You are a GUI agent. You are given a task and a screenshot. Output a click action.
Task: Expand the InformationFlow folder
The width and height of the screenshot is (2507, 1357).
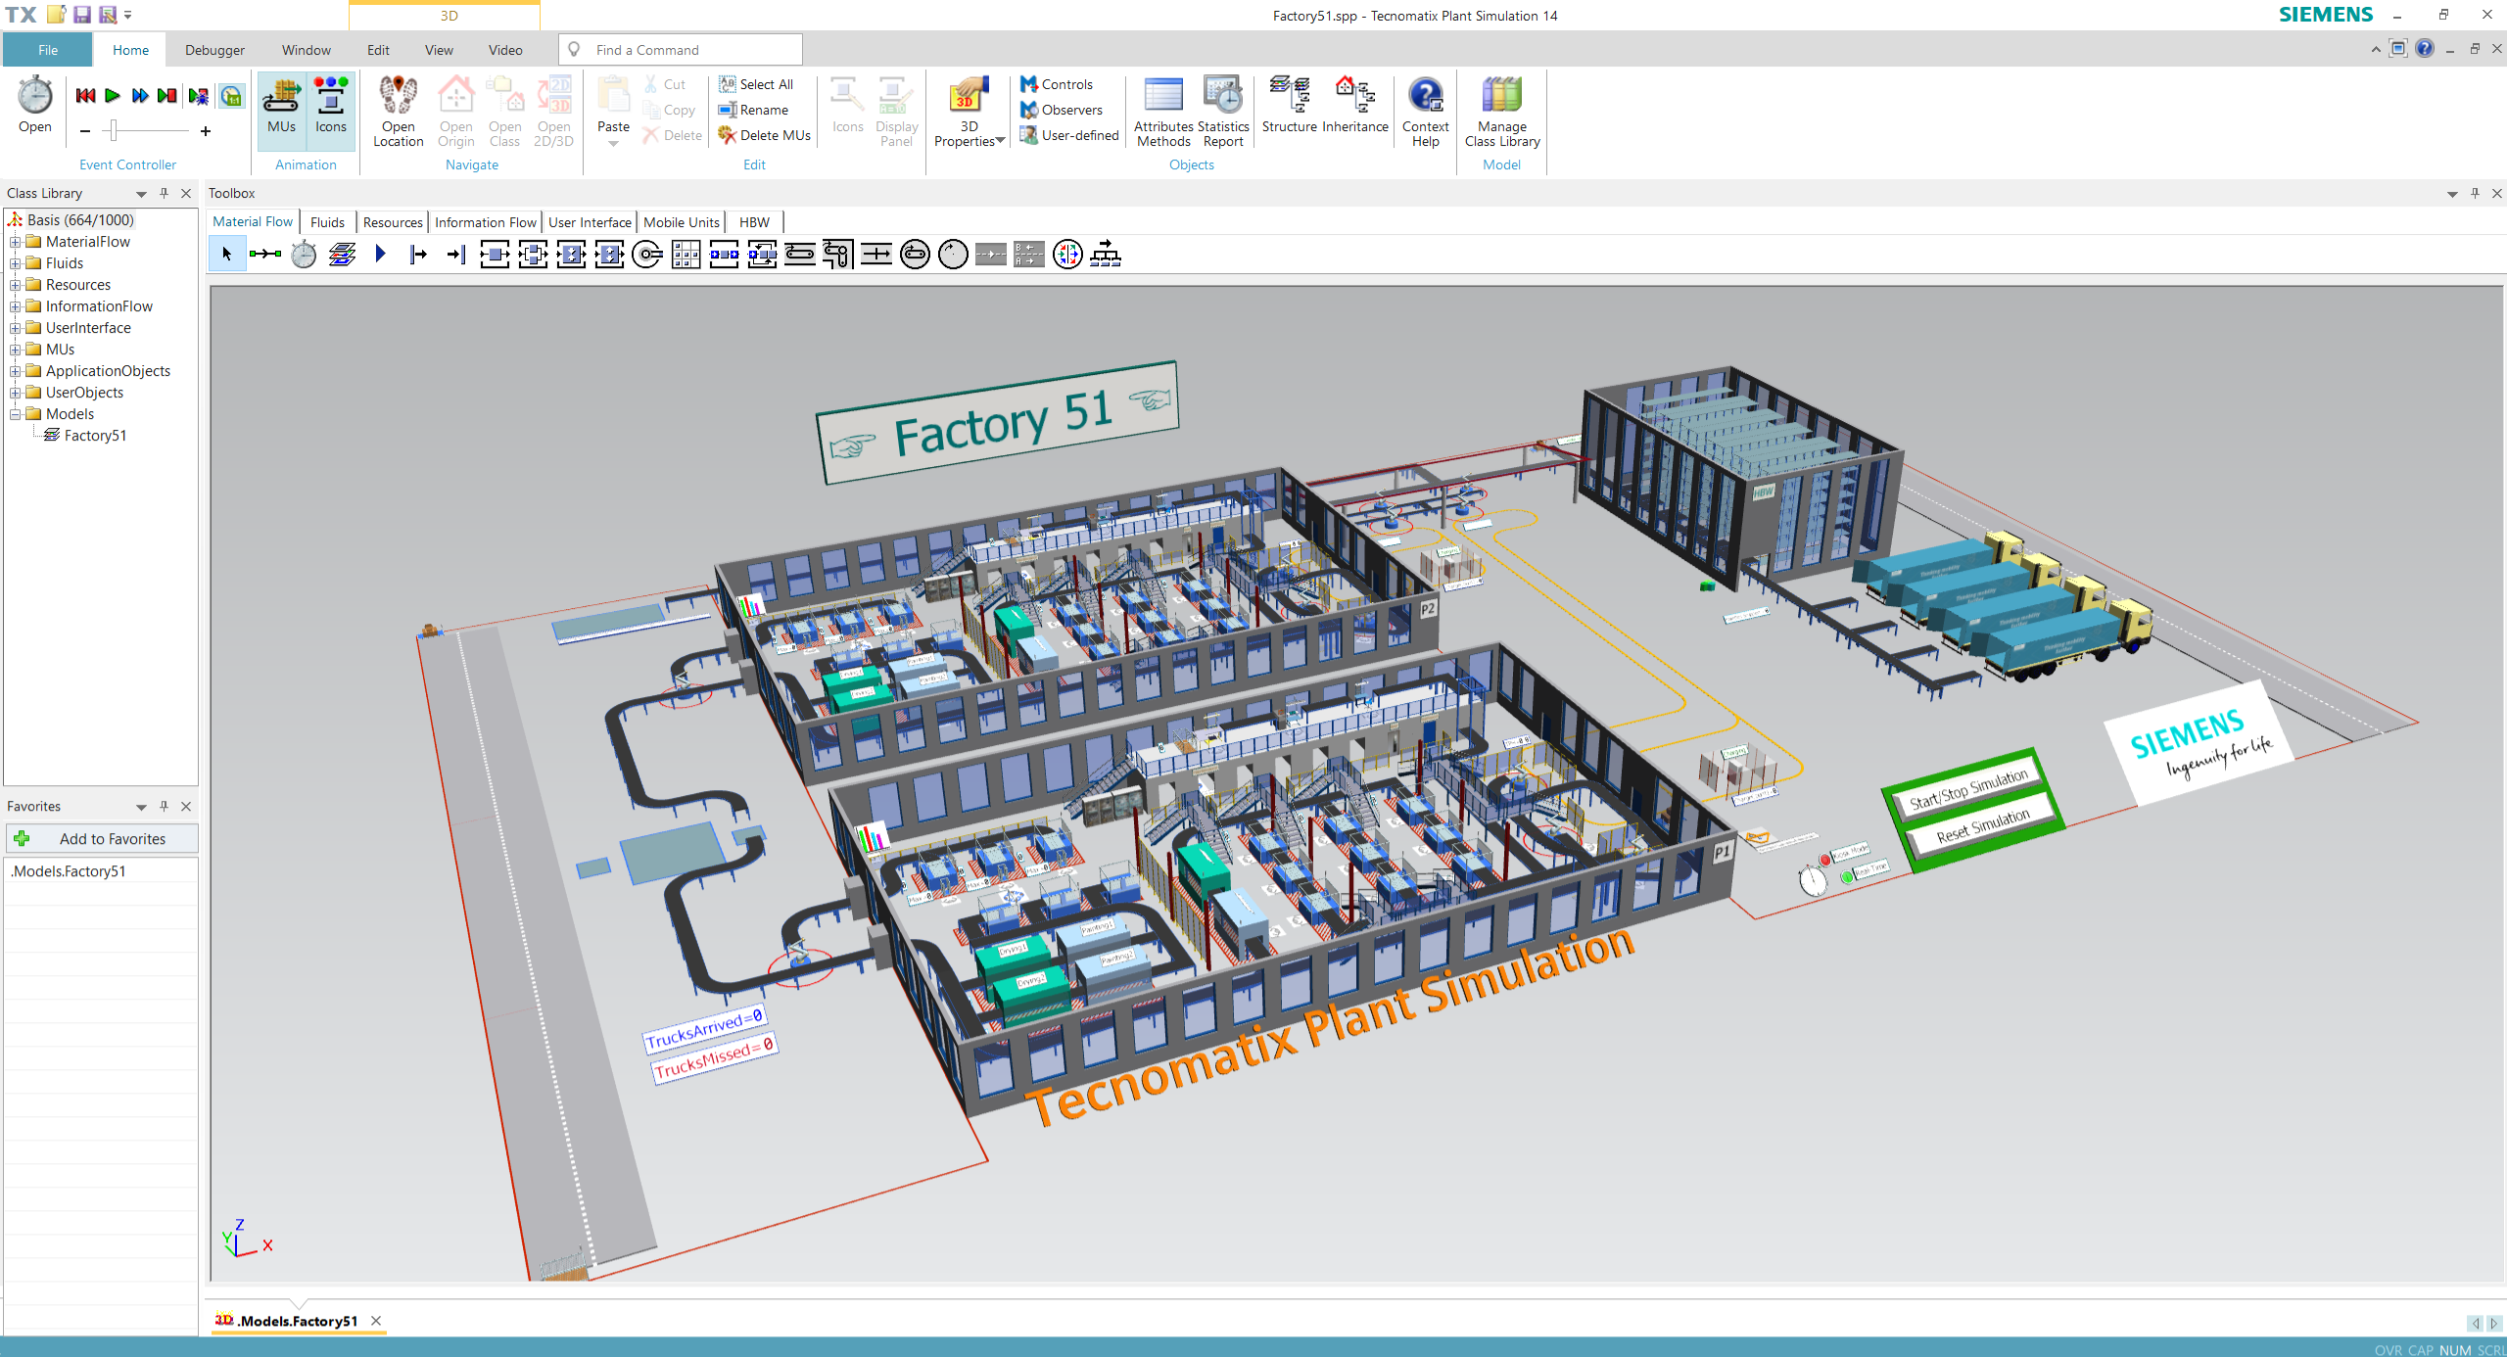[x=16, y=306]
